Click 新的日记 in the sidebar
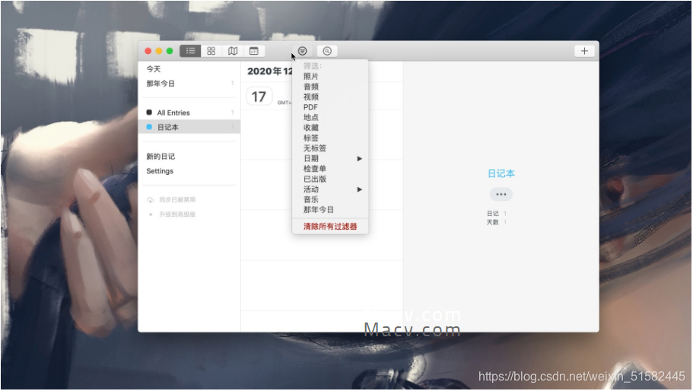This screenshot has width=693, height=391. [161, 157]
